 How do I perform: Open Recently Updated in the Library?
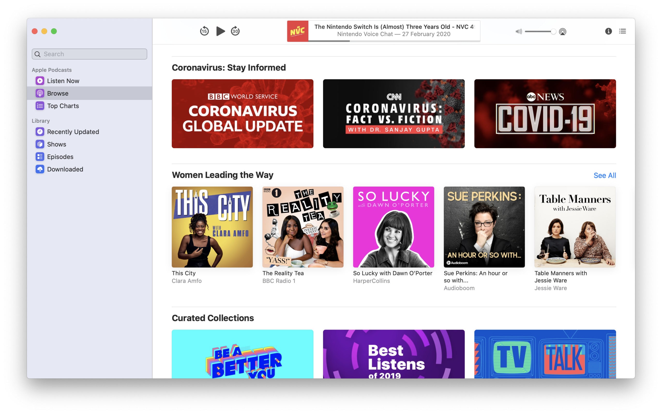pos(73,132)
